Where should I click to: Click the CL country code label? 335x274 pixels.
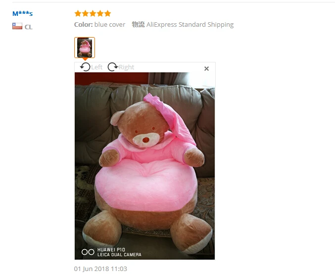28,27
